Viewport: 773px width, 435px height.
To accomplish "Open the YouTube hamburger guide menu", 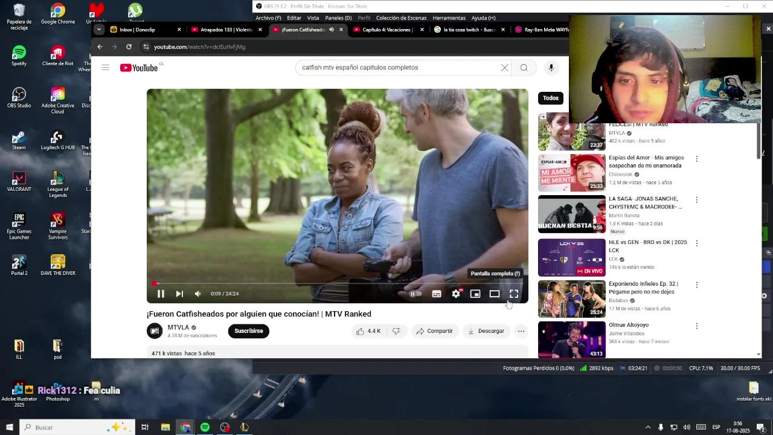I will (x=106, y=68).
